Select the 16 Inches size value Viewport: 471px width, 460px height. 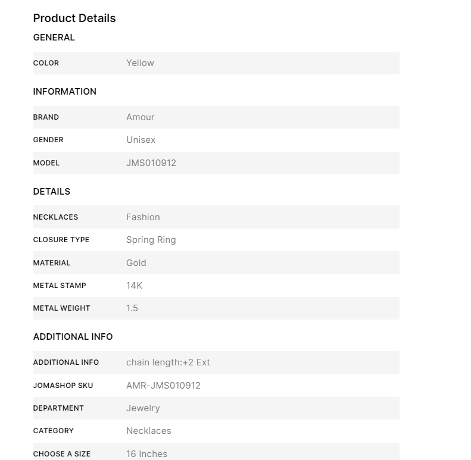click(146, 453)
